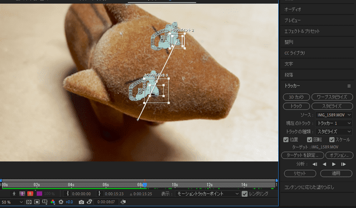Toggle the レンダリング (Render) checkbox
Viewport: 356px width, 208px height.
pyautogui.click(x=245, y=194)
